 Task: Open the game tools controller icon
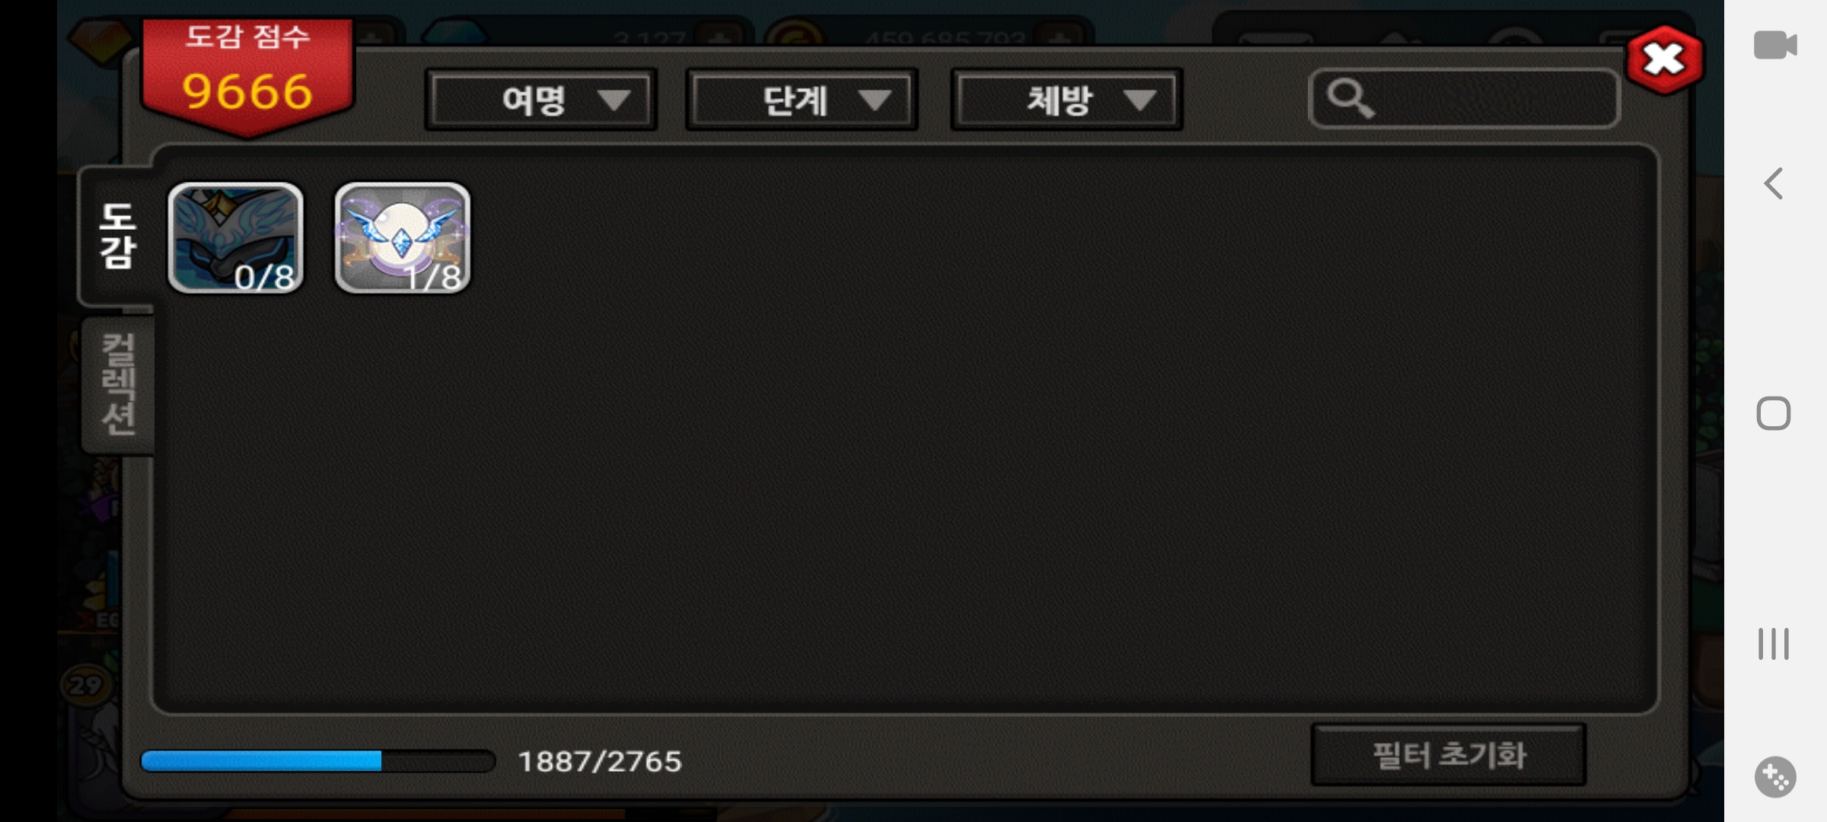pyautogui.click(x=1775, y=777)
